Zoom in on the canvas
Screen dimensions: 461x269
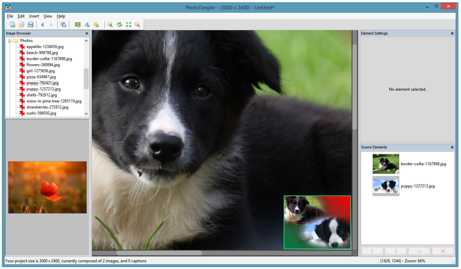click(110, 24)
